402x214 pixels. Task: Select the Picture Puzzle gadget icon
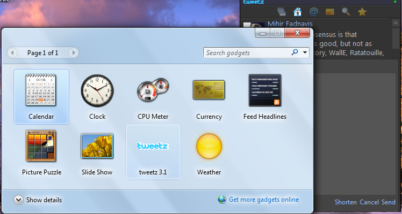click(41, 146)
